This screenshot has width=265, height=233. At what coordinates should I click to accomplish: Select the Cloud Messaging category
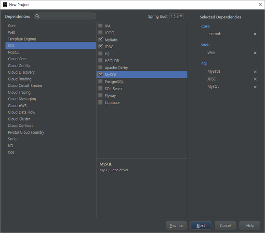pyautogui.click(x=51, y=99)
